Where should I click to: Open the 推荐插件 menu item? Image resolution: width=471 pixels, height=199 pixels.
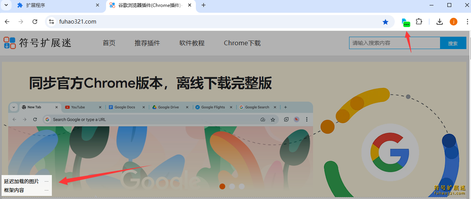pyautogui.click(x=147, y=43)
